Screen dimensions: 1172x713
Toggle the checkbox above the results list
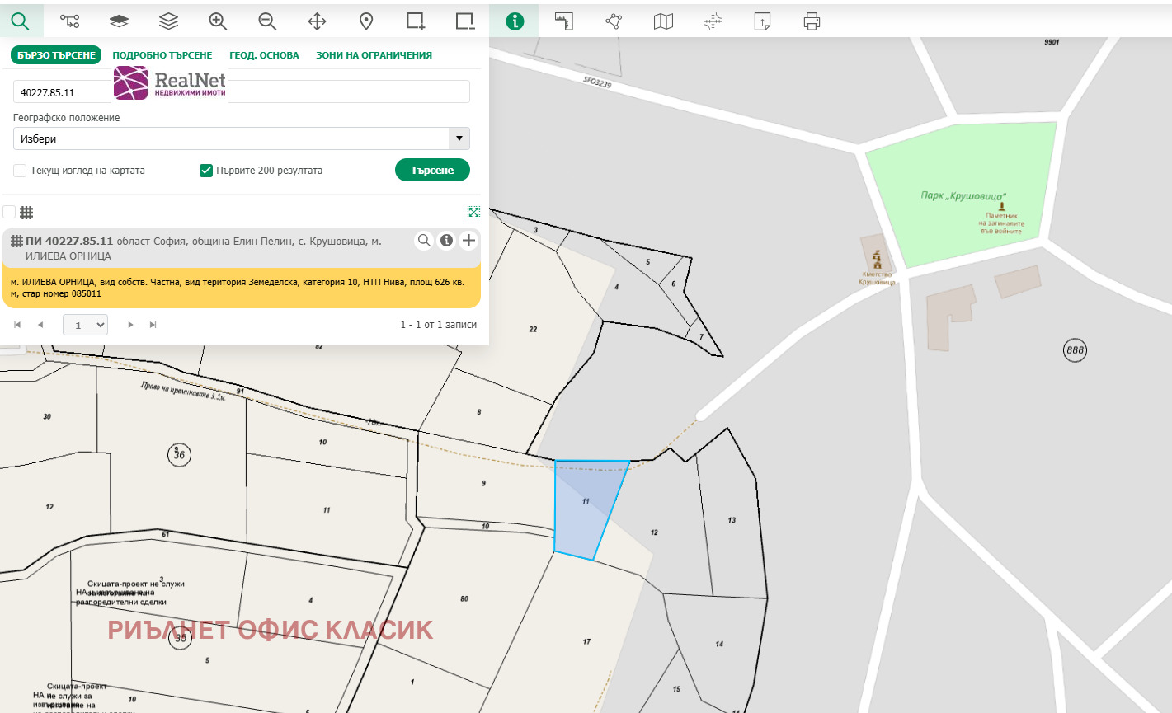(x=9, y=212)
